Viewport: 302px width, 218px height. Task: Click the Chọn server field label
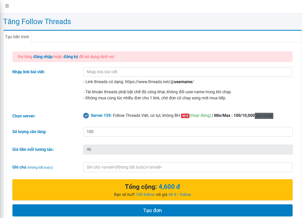[x=24, y=116]
